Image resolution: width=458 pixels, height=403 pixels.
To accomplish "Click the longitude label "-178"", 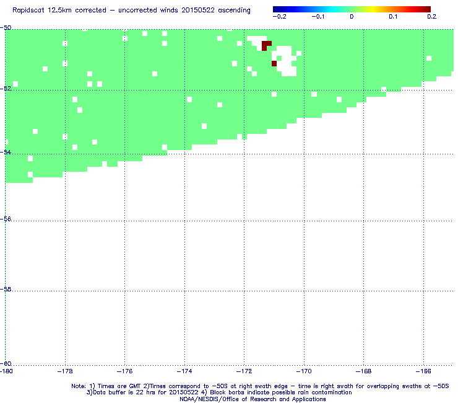I will pyautogui.click(x=65, y=371).
